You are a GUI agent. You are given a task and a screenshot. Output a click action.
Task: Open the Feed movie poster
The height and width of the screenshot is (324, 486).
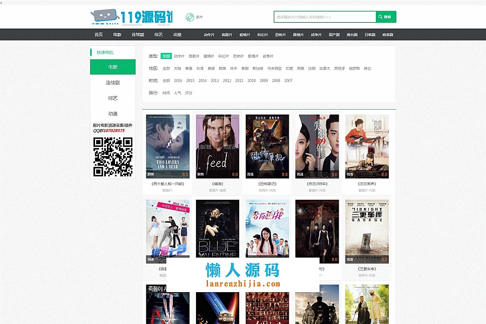pos(218,146)
